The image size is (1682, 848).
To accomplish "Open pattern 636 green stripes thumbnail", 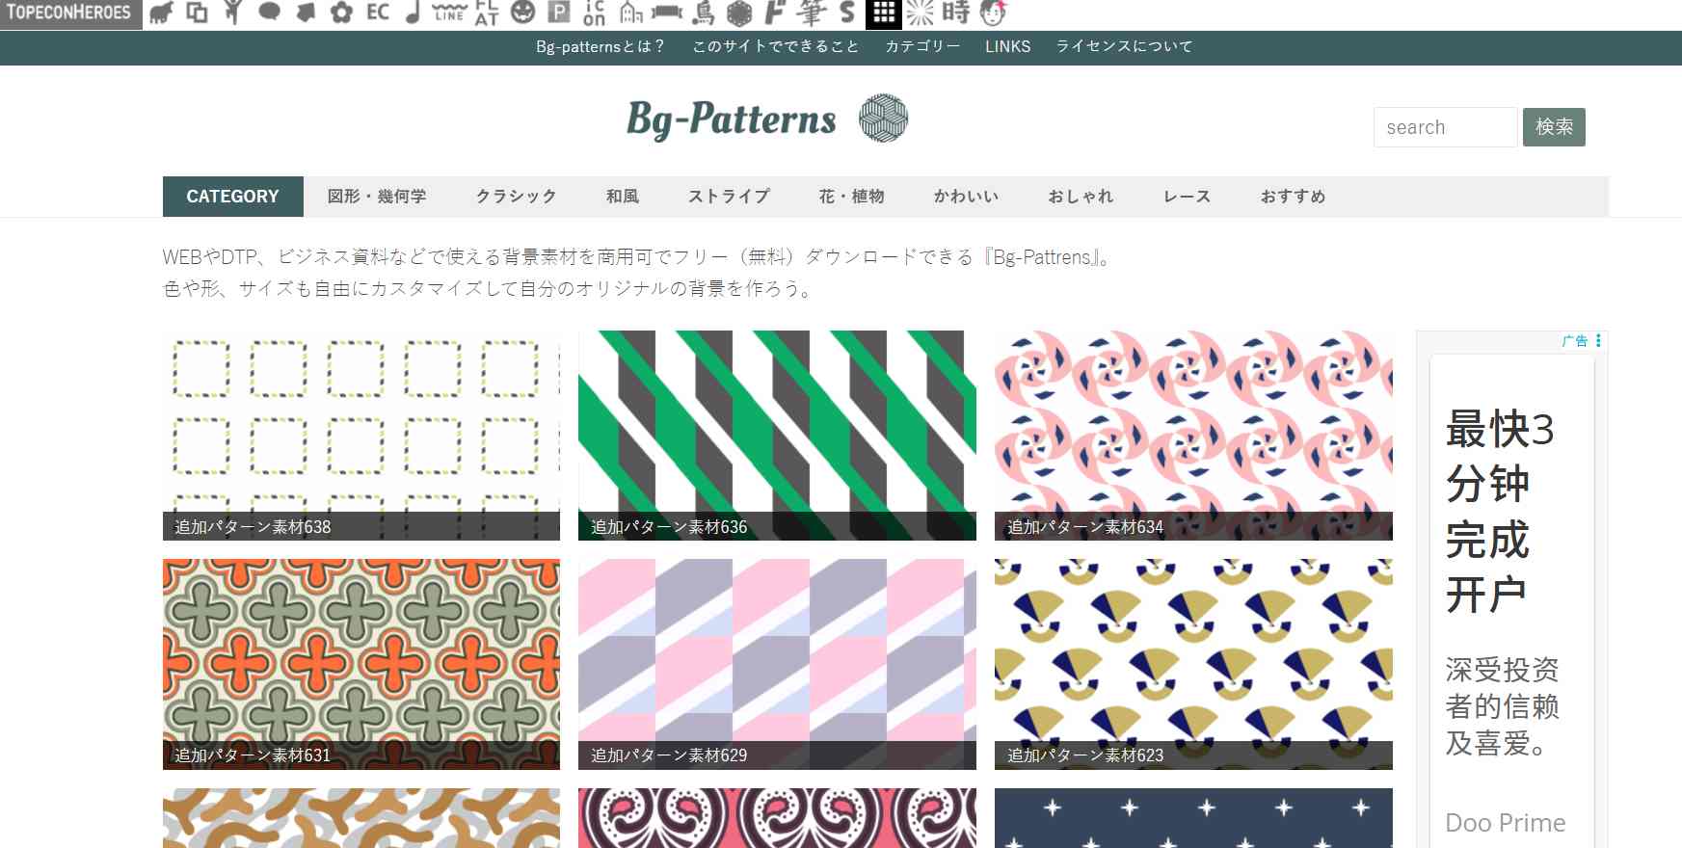I will coord(777,436).
